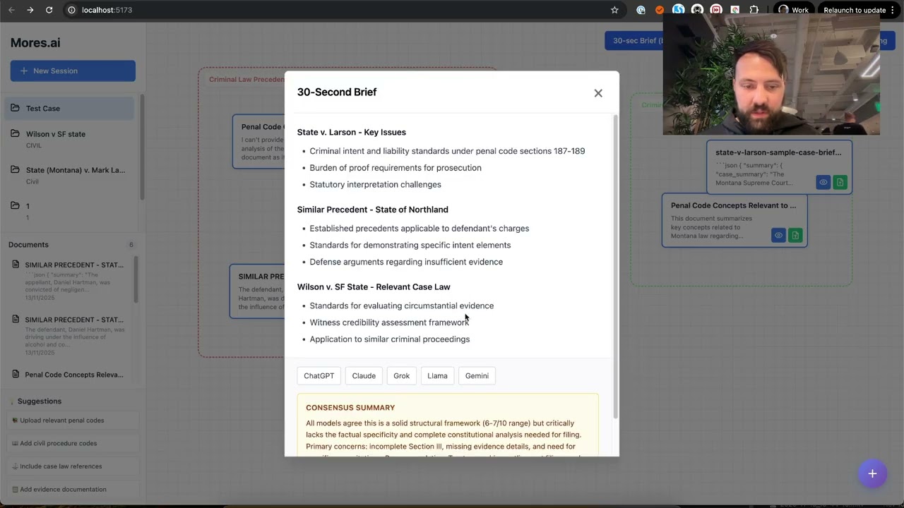Open document about defendant driving under the influence
The height and width of the screenshot is (508, 904).
tap(69, 336)
